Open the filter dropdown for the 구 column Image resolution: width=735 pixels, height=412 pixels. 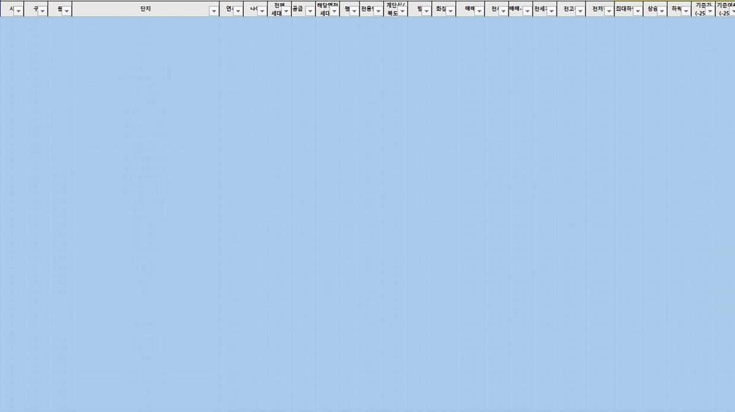pyautogui.click(x=42, y=11)
